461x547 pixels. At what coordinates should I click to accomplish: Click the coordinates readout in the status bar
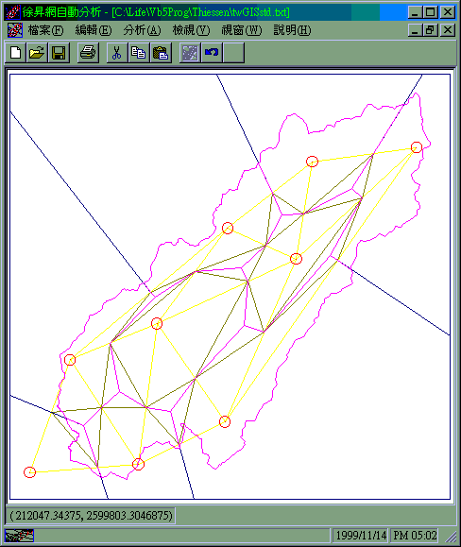tap(91, 516)
